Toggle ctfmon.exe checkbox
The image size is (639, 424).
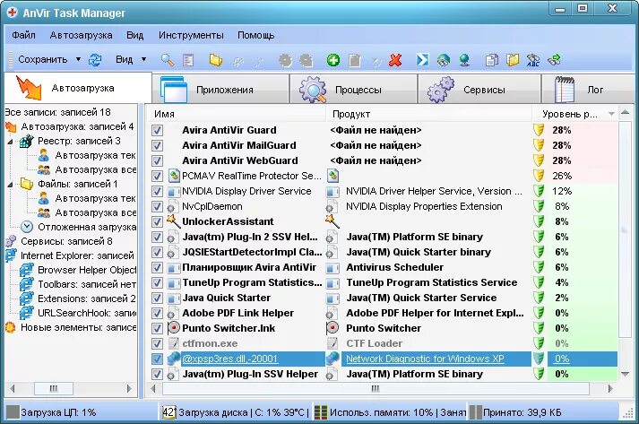tap(157, 343)
